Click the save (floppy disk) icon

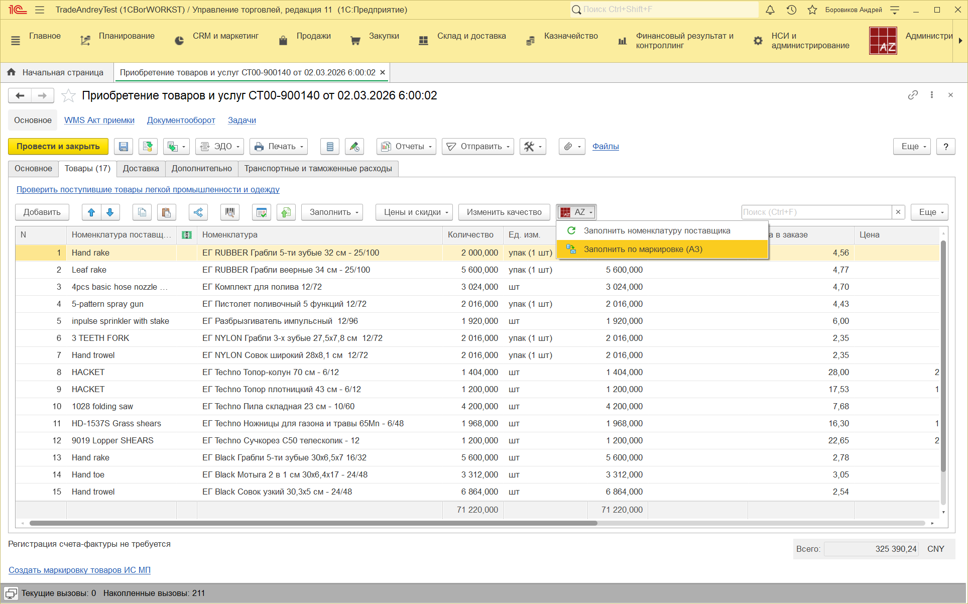coord(124,147)
